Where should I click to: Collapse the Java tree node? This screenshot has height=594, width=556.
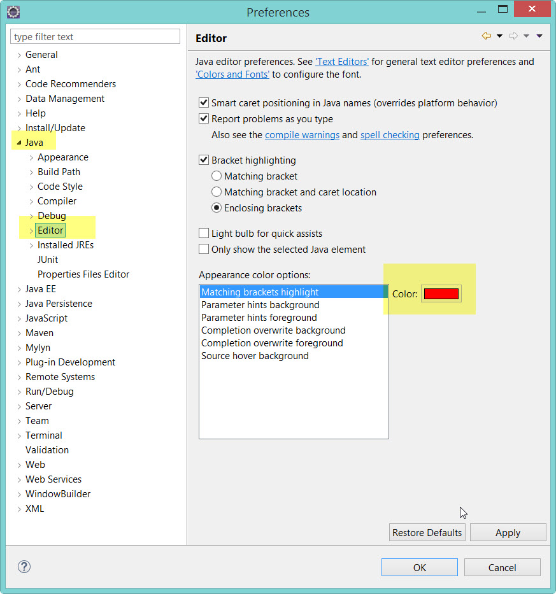tap(19, 143)
